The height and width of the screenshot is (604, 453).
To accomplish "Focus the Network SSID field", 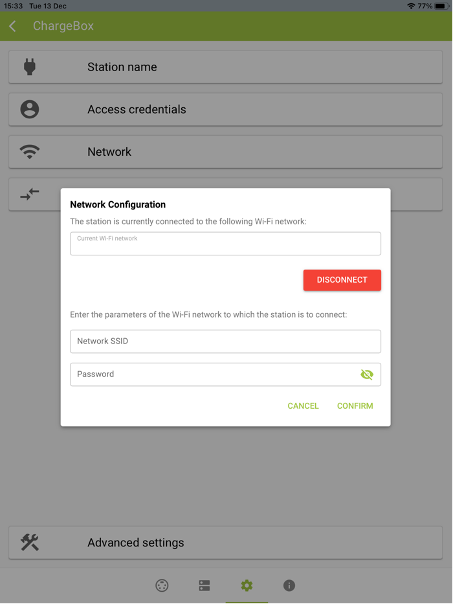I will click(225, 341).
